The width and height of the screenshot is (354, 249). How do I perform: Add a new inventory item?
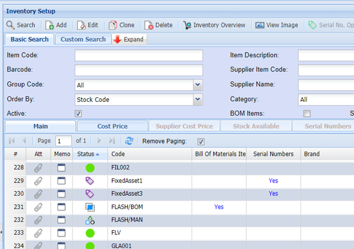pyautogui.click(x=56, y=25)
